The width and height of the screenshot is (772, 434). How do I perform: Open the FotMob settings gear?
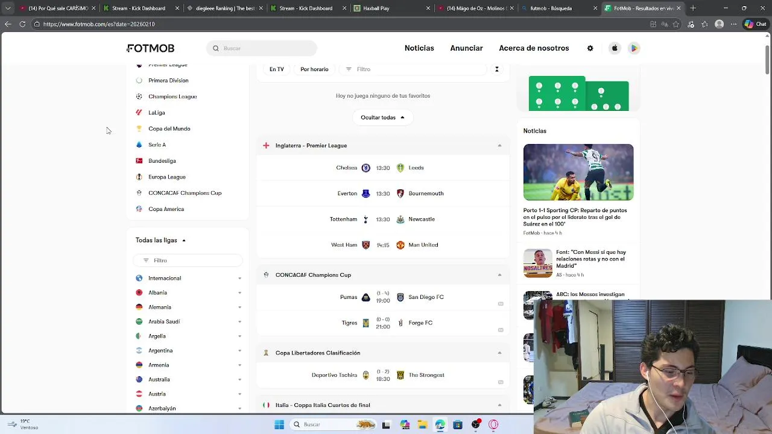[x=590, y=48]
